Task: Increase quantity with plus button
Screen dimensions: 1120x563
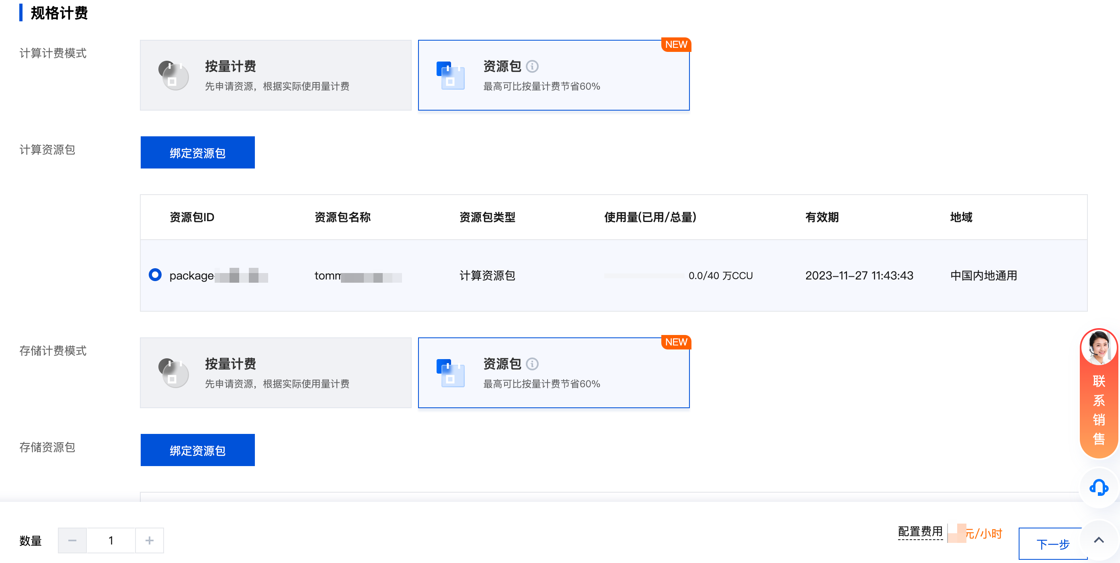Action: pyautogui.click(x=149, y=540)
